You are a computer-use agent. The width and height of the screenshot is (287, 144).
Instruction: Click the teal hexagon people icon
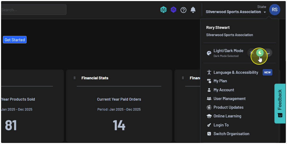[164, 10]
